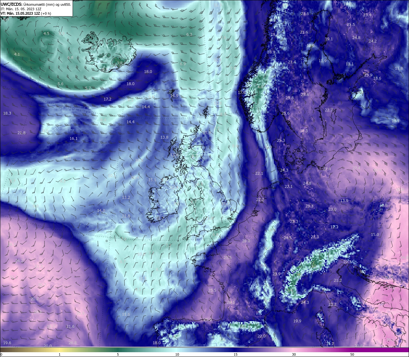Click the value '4.1' on the map

[x=17, y=54]
